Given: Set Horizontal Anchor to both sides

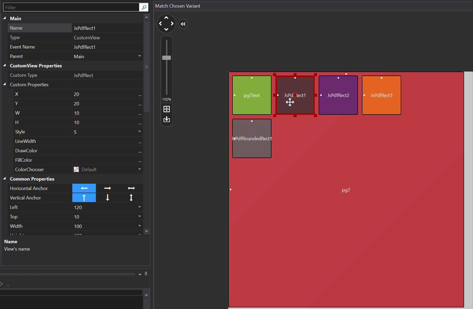Looking at the screenshot, I should click(131, 188).
